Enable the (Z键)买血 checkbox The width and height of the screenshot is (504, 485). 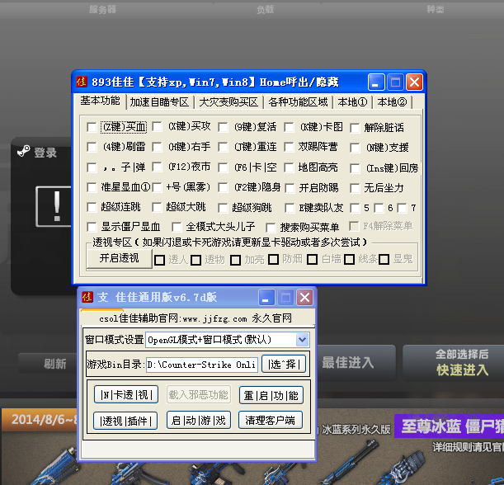tap(92, 127)
